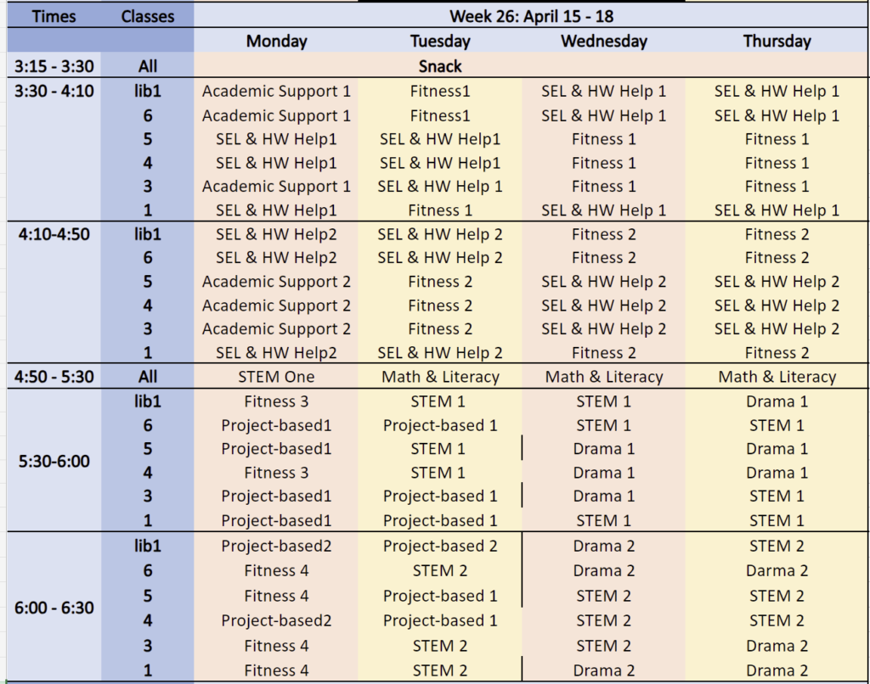Select Project-based 2 in Tuesday lib1 row
The height and width of the screenshot is (684, 870).
tap(440, 546)
